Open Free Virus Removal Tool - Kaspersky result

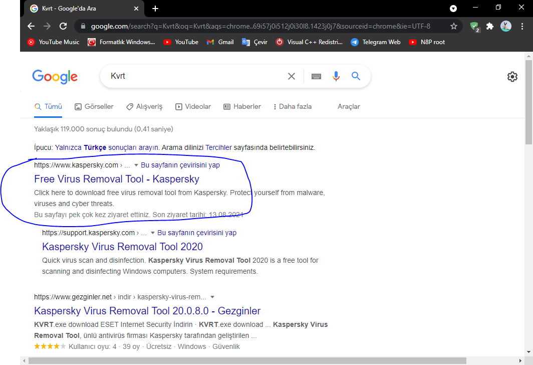[117, 179]
